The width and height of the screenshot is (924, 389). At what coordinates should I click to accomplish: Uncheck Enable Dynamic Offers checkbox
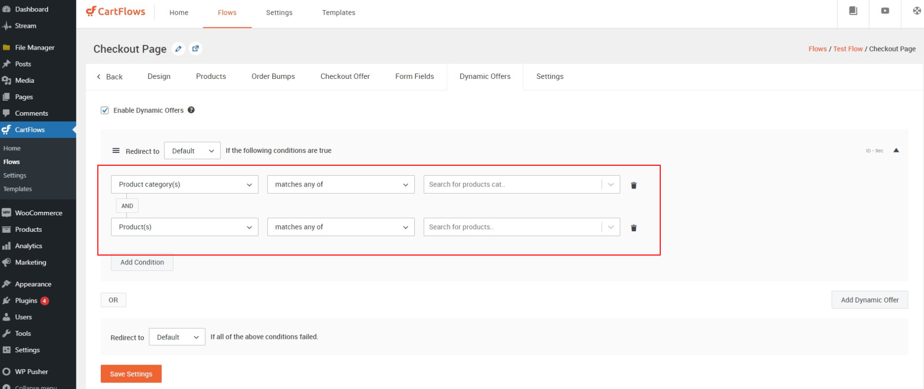(105, 110)
